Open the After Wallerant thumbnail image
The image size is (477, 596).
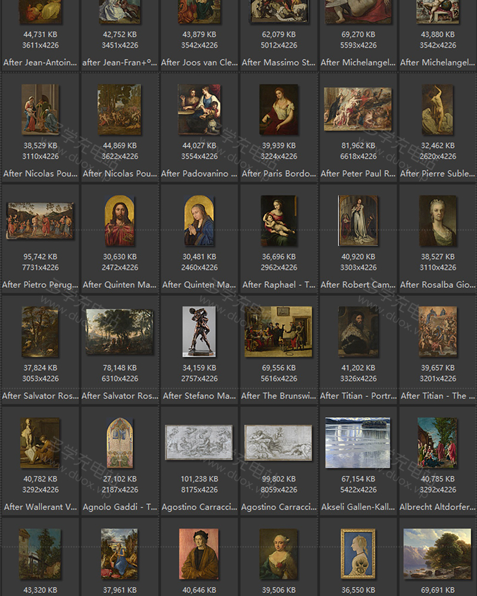(40, 442)
